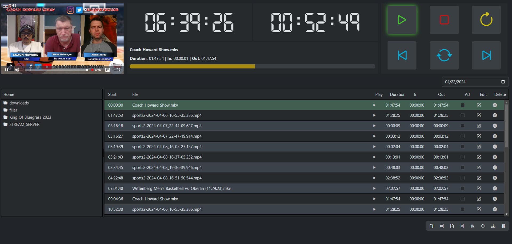Screen dimensions: 512x244
Task: Click the trash icon in bottom toolbar
Action: tap(503, 226)
